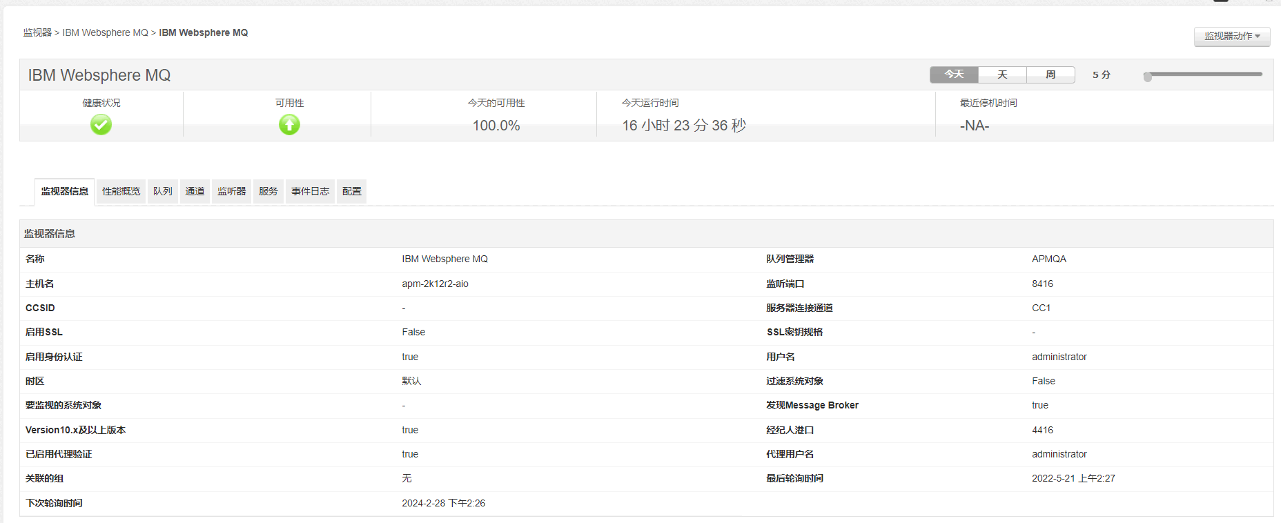Click next poll time 2024-2-28 下午2:26

coord(444,503)
